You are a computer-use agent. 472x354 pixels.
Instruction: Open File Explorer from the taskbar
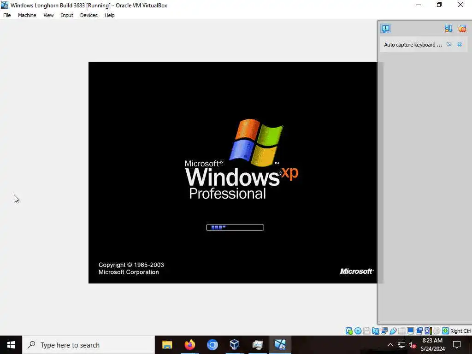[167, 345]
